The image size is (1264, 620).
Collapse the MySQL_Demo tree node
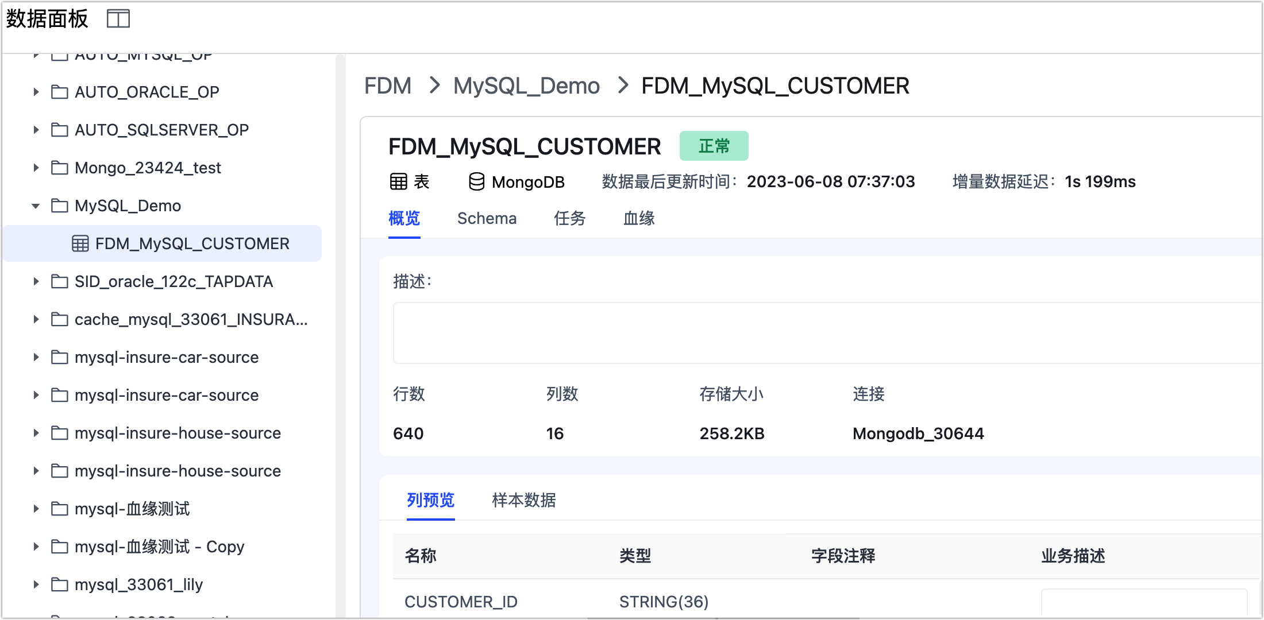coord(35,206)
